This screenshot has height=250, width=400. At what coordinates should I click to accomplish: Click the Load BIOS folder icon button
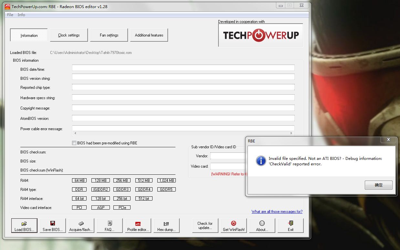[24, 225]
